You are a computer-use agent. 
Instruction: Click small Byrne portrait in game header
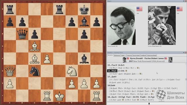point(124,60)
